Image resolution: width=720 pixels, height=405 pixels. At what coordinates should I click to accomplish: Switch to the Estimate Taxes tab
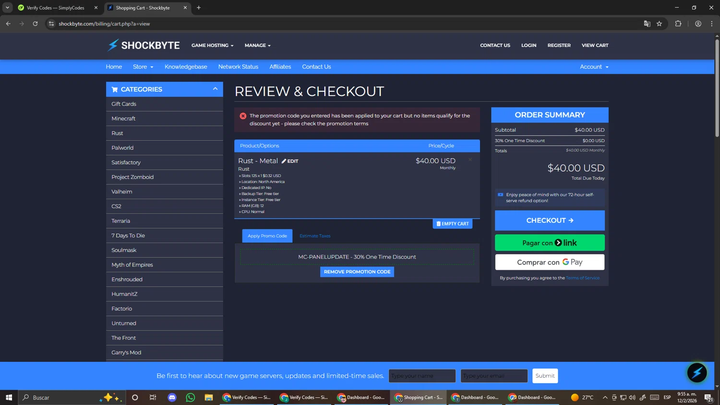point(315,236)
